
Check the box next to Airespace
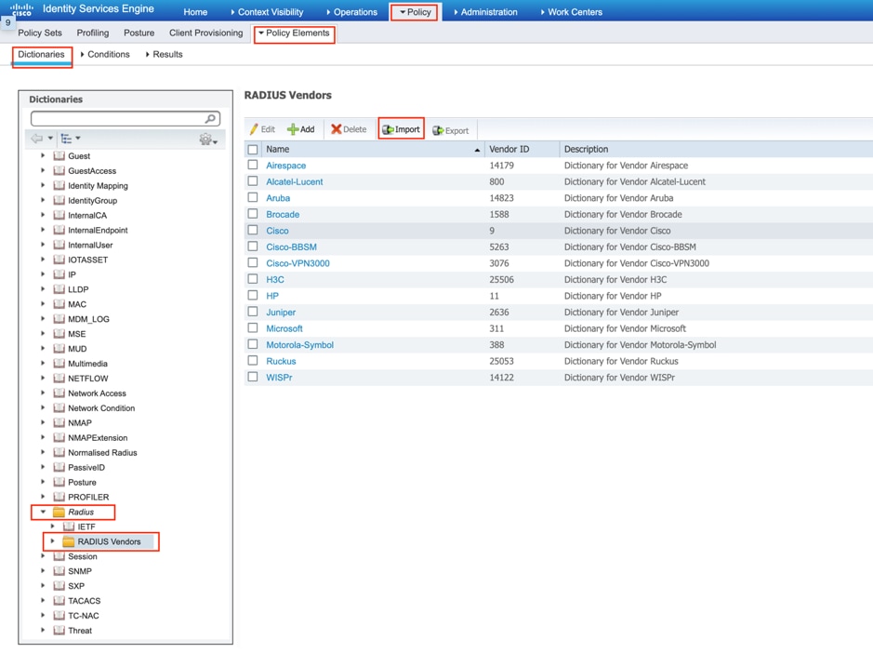[x=253, y=166]
